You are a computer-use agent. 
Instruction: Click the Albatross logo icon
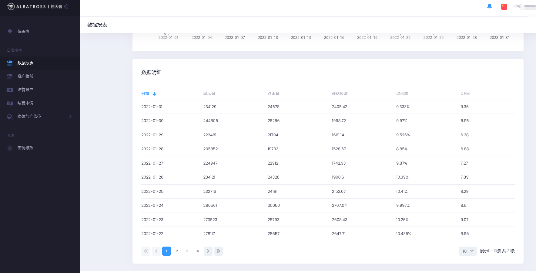[x=11, y=6]
